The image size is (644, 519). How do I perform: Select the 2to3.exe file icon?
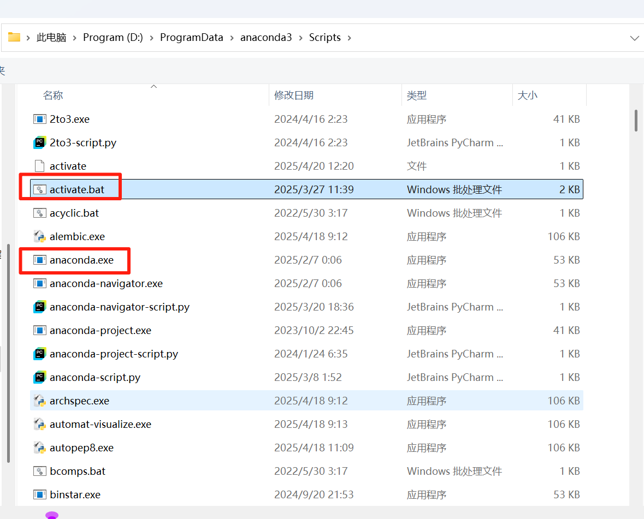39,120
